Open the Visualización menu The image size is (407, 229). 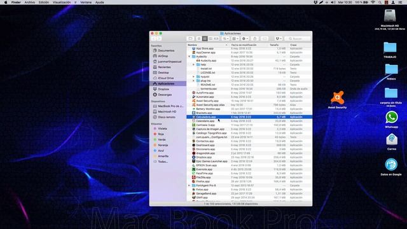pos(62,3)
